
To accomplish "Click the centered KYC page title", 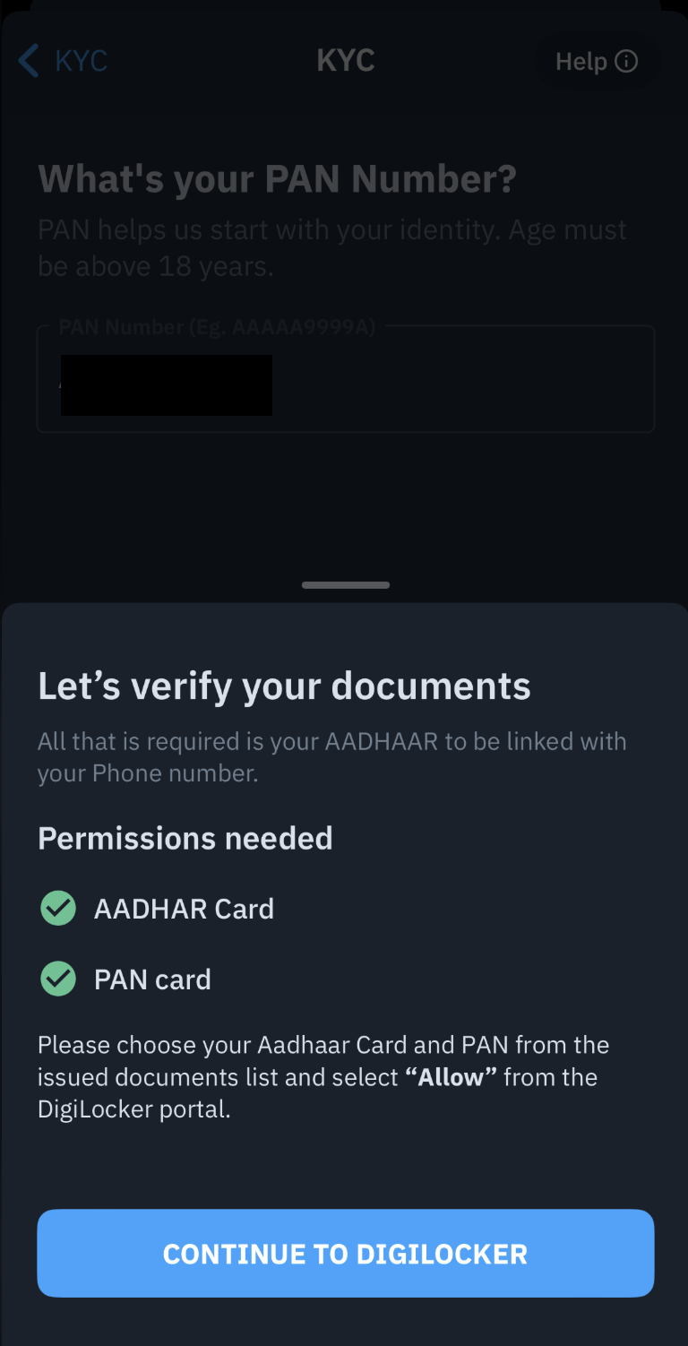I will pyautogui.click(x=345, y=61).
